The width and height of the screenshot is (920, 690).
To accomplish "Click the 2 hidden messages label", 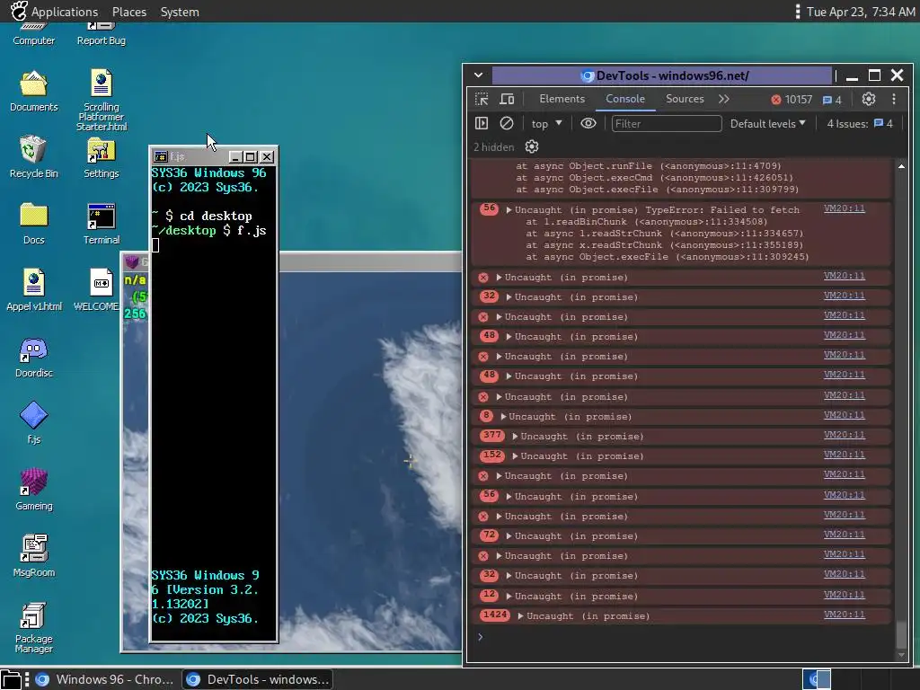I will 493,146.
